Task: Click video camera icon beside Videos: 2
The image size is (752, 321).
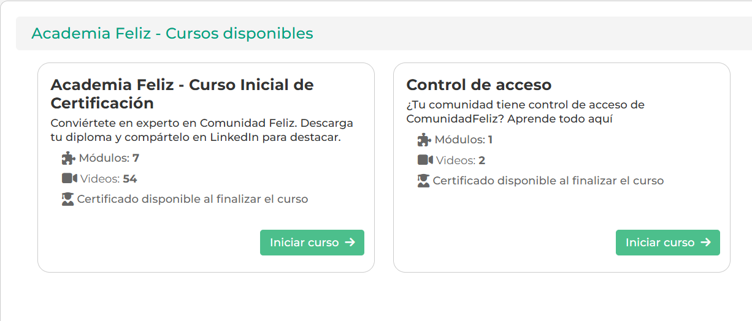Action: pos(424,160)
